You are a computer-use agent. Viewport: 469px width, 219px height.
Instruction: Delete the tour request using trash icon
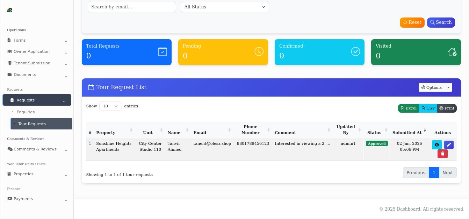pos(442,154)
